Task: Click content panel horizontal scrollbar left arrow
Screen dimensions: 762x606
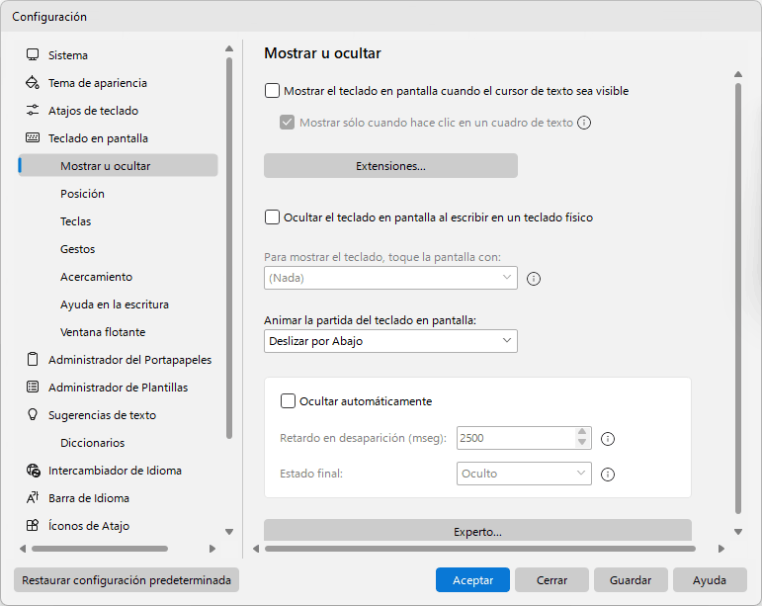Action: tap(256, 549)
